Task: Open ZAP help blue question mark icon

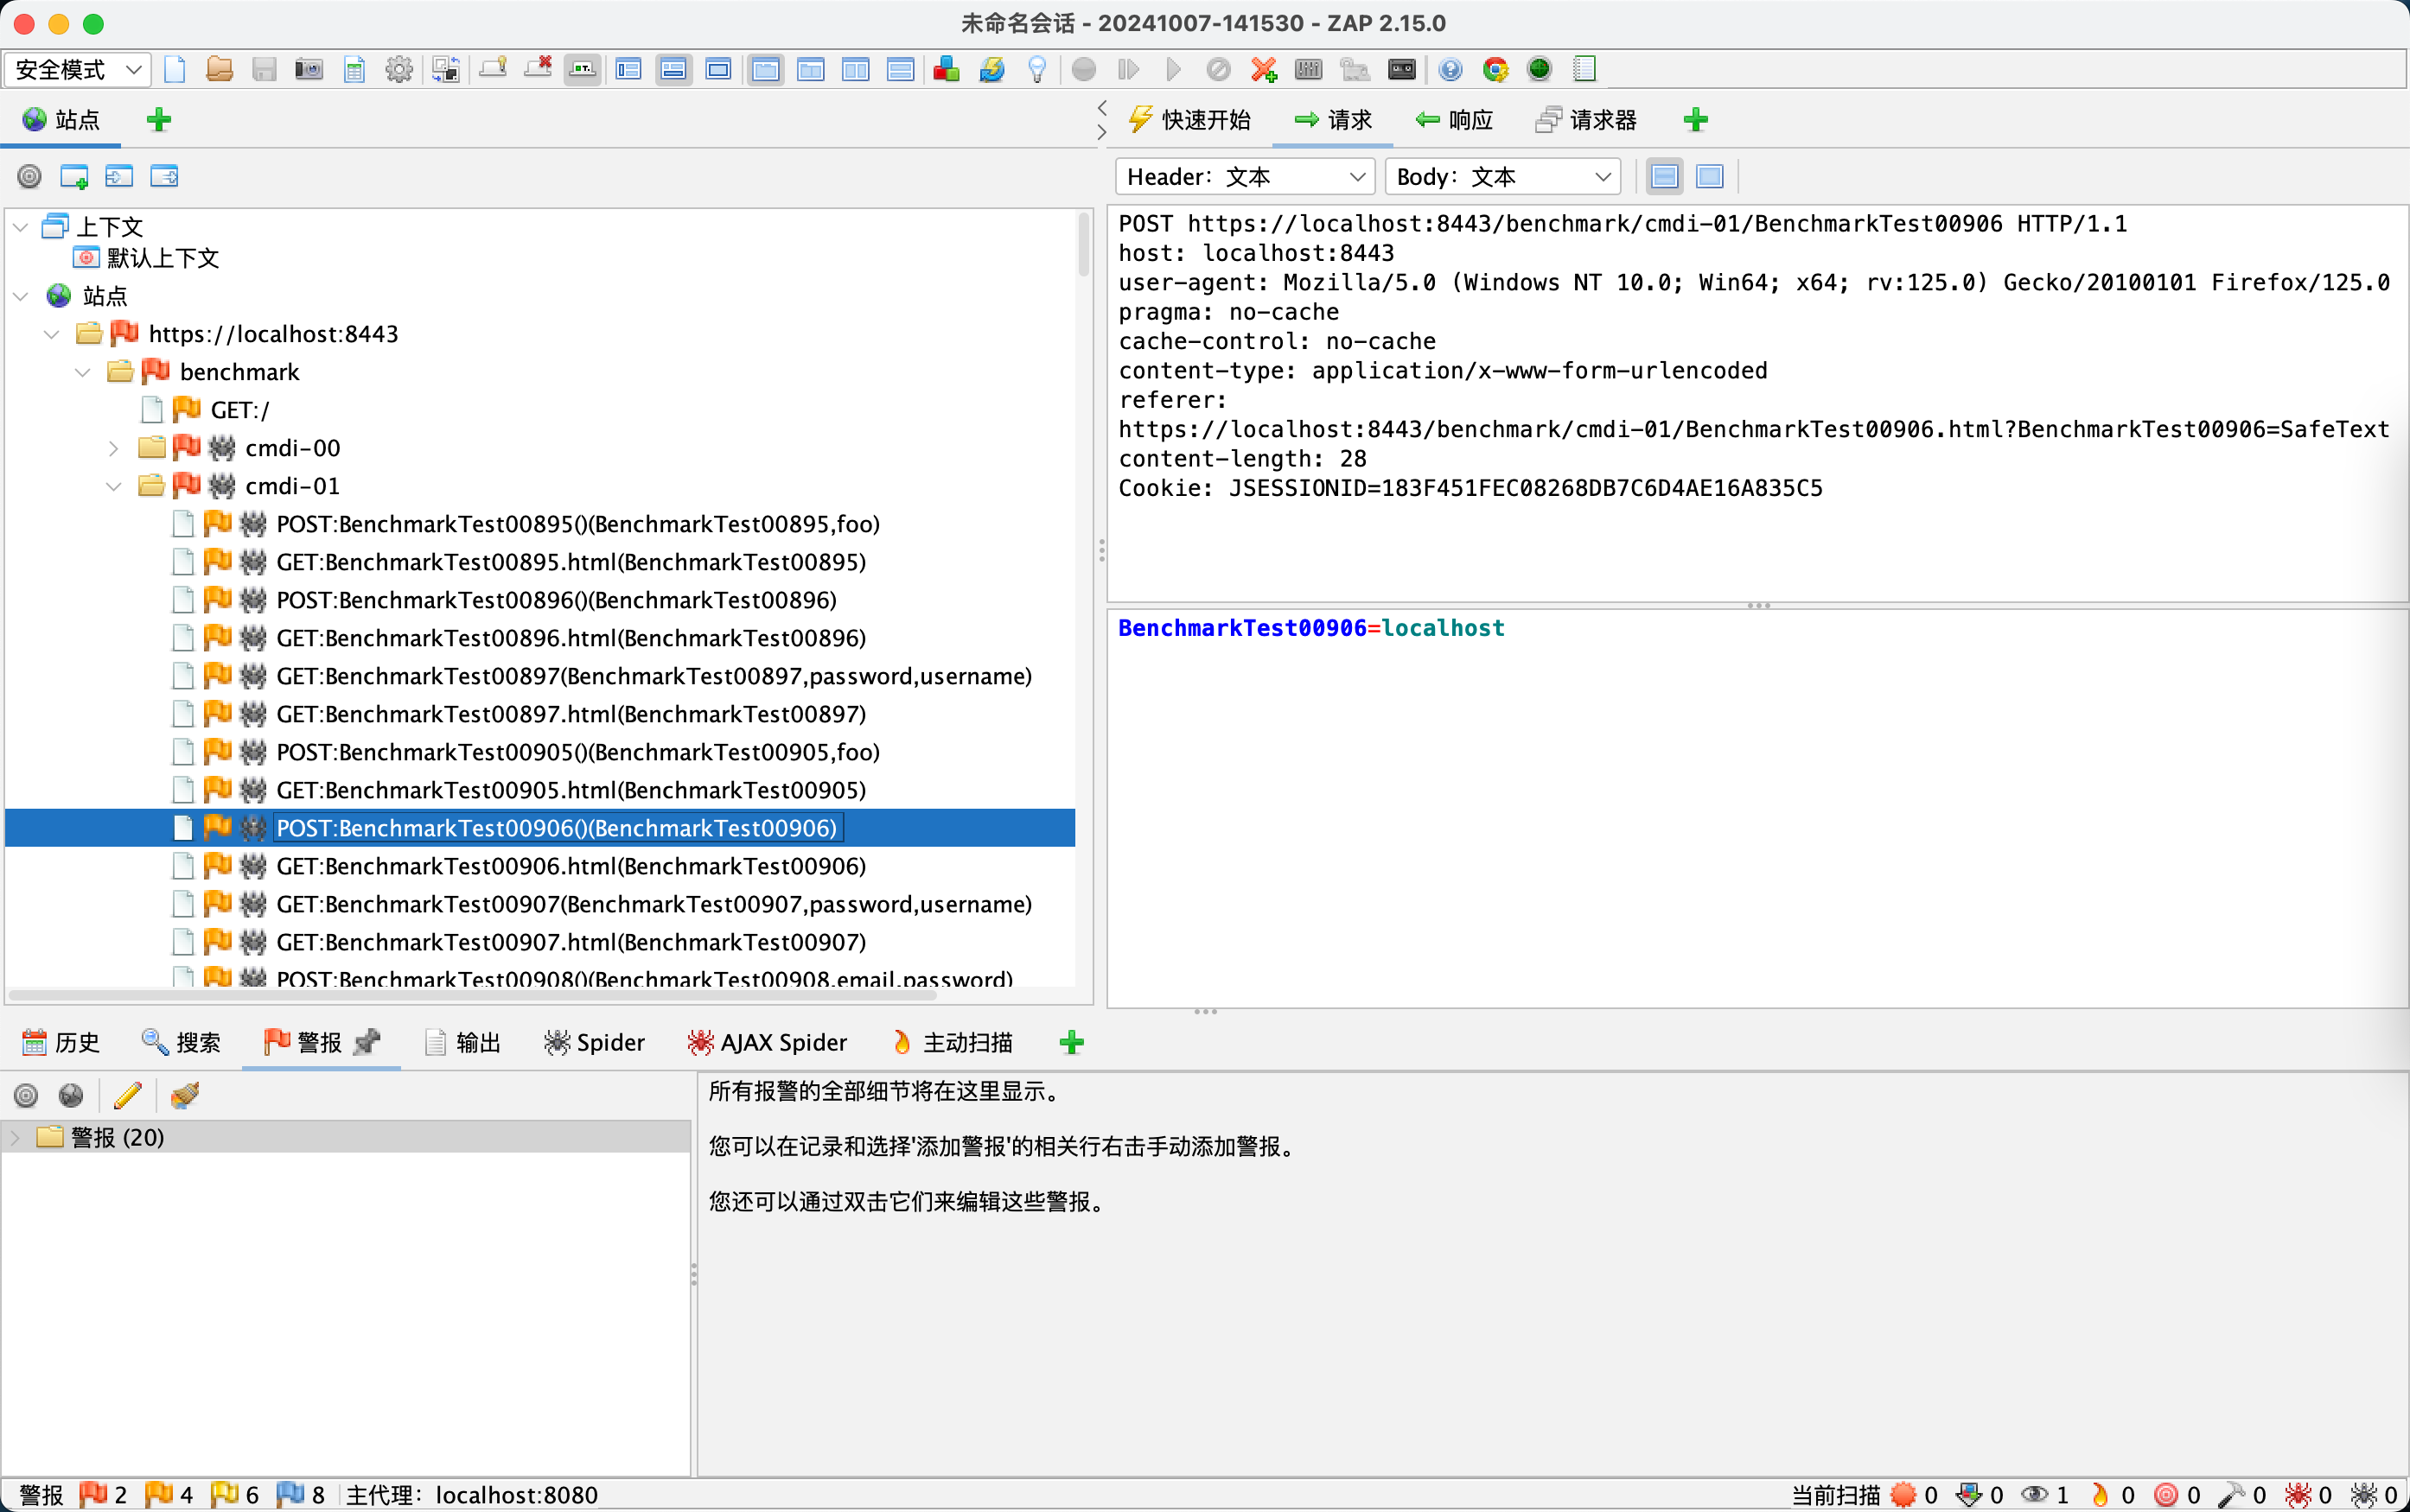Action: click(x=1450, y=69)
